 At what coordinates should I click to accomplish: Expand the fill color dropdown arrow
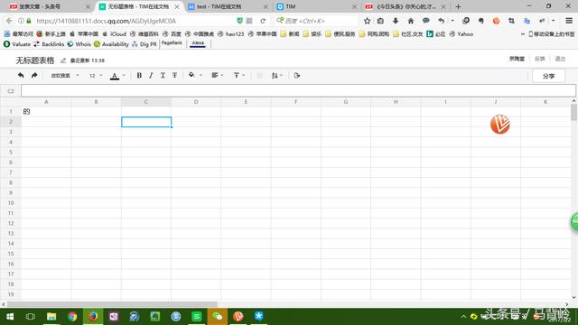pos(200,76)
